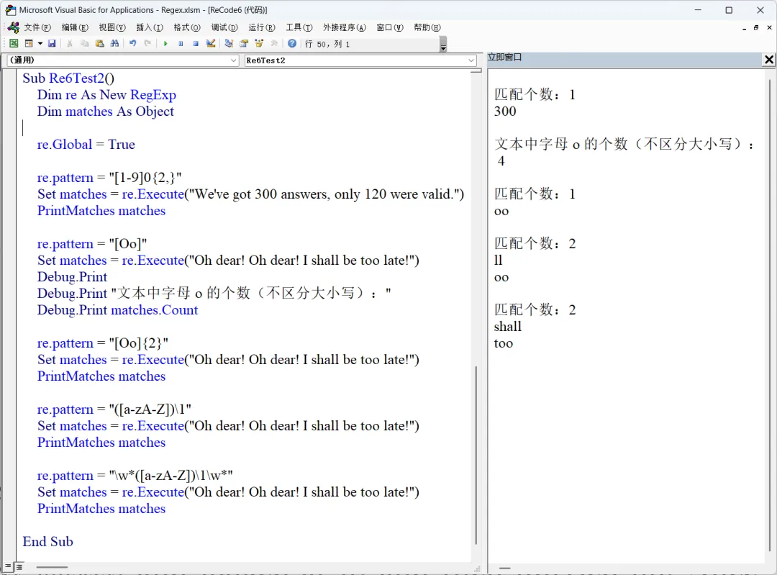The width and height of the screenshot is (777, 575).
Task: Click '300' in the immediate window
Action: [505, 111]
